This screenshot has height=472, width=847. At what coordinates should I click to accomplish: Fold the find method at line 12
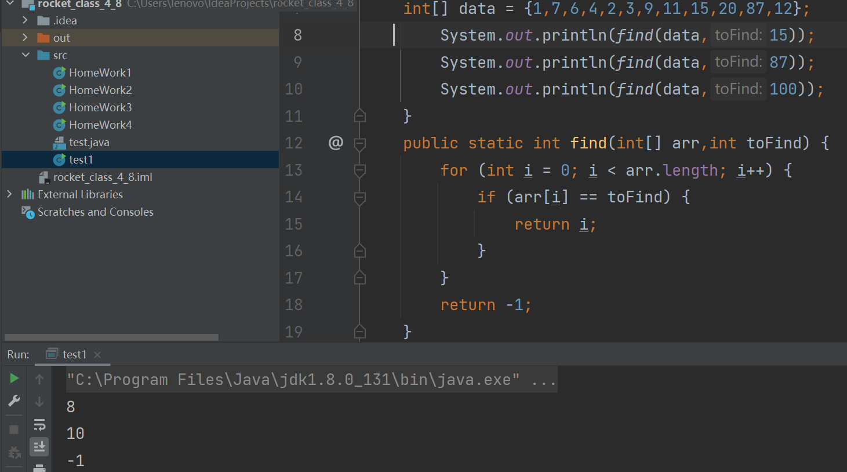click(359, 143)
